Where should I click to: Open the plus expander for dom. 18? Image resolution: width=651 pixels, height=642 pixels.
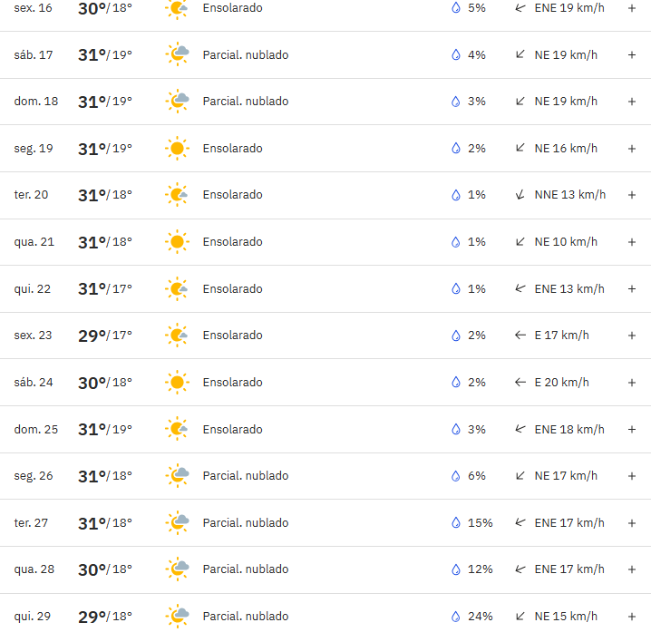click(631, 102)
